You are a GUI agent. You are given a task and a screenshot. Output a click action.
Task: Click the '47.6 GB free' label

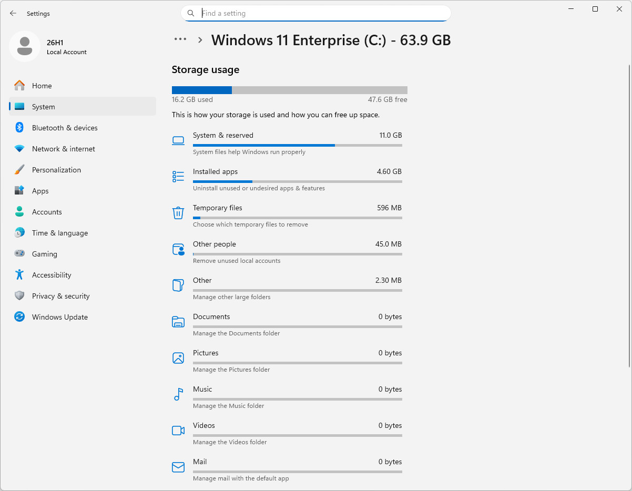point(388,99)
